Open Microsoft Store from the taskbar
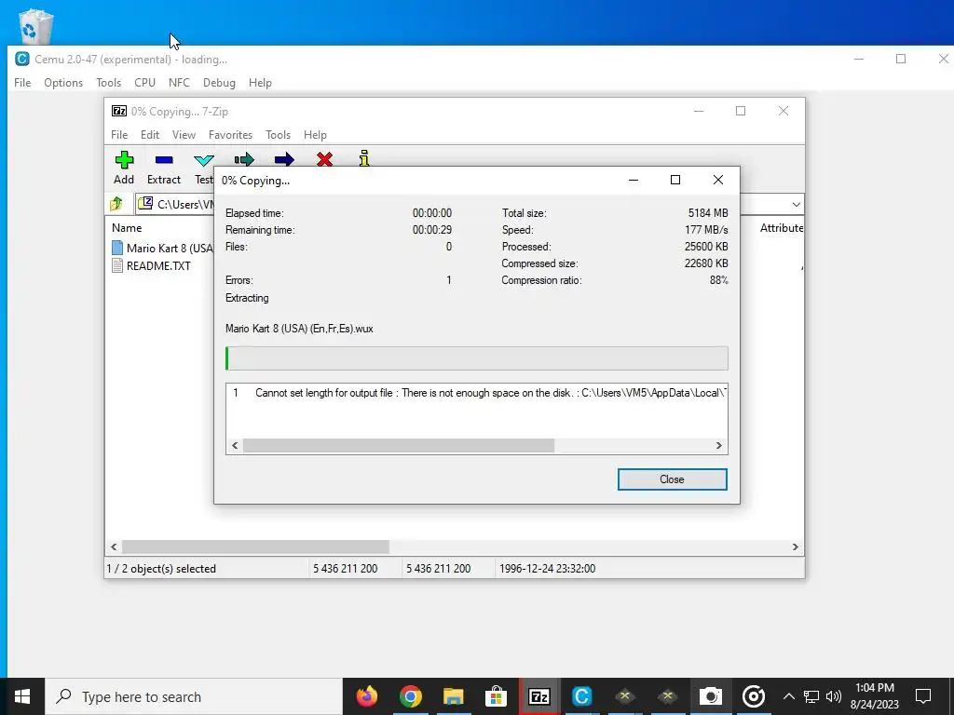Screen dimensions: 954x715 click(497, 696)
